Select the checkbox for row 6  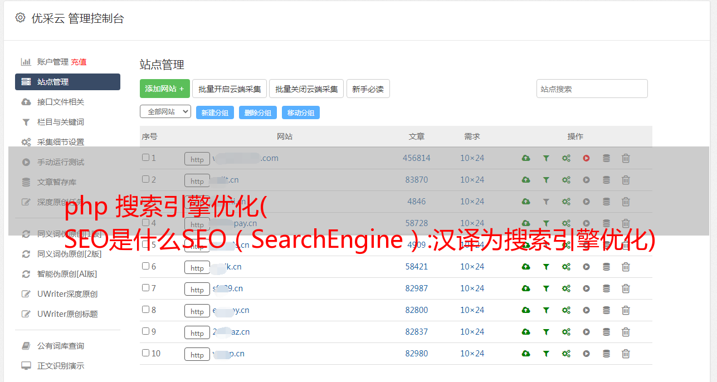point(145,266)
